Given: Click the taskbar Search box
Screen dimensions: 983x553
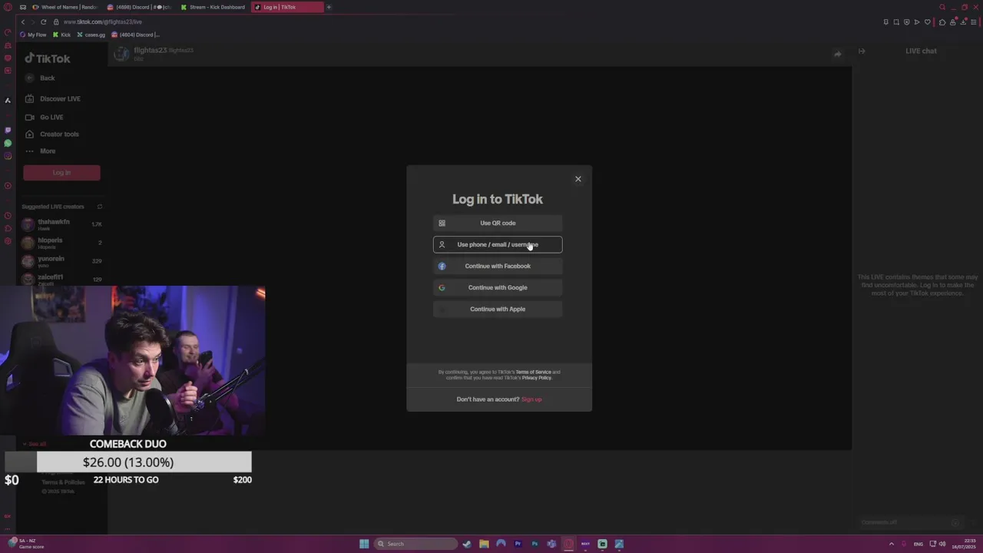Looking at the screenshot, I should coord(415,544).
